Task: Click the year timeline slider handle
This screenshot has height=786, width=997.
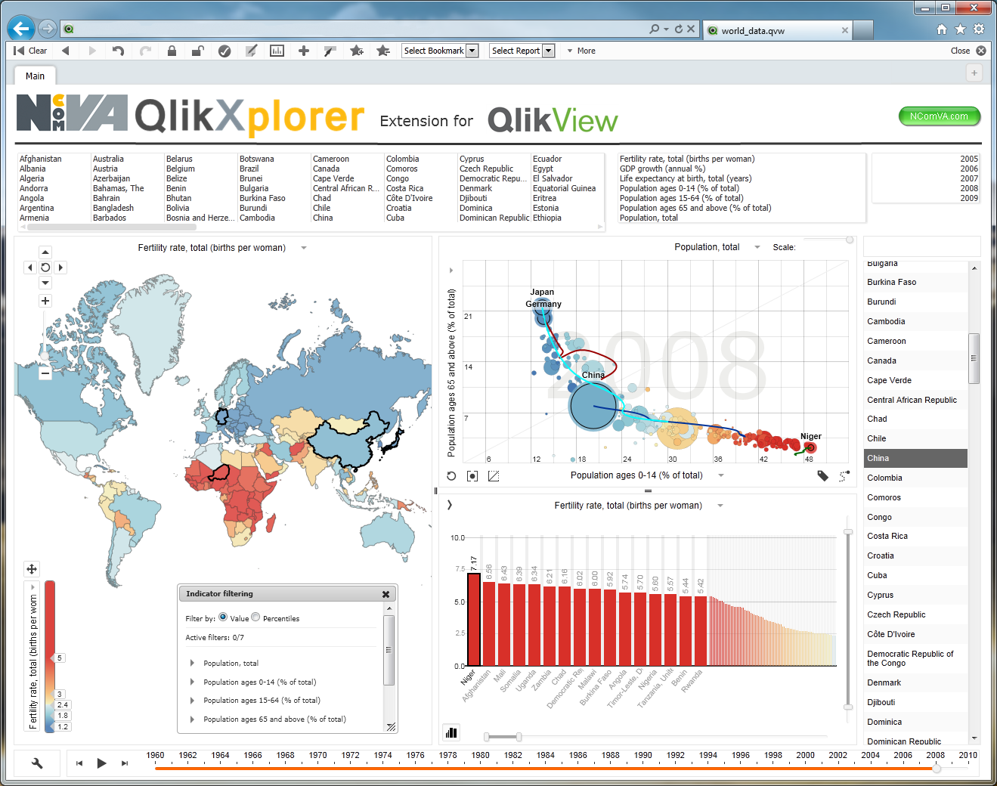Action: pyautogui.click(x=937, y=768)
